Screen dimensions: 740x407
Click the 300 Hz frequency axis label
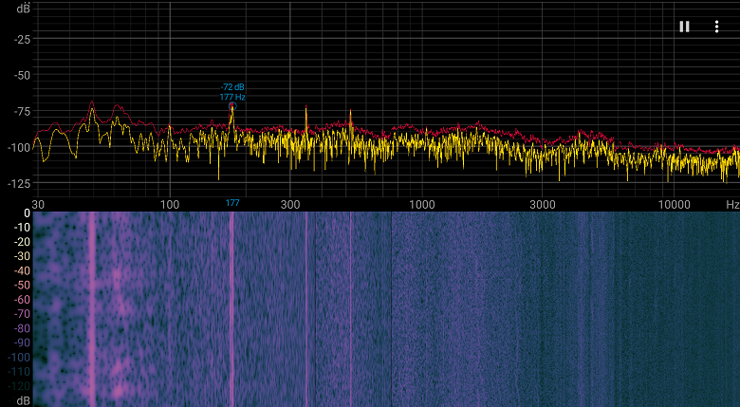(290, 204)
